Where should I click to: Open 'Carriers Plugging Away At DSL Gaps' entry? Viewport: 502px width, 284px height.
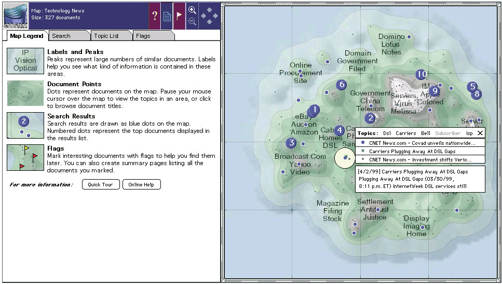tap(420, 151)
